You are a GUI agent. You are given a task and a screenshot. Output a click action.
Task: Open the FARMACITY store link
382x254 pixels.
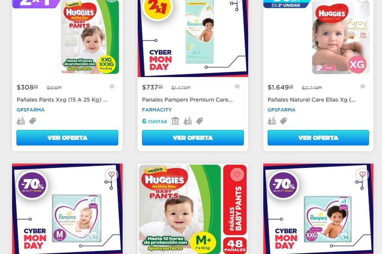[157, 110]
